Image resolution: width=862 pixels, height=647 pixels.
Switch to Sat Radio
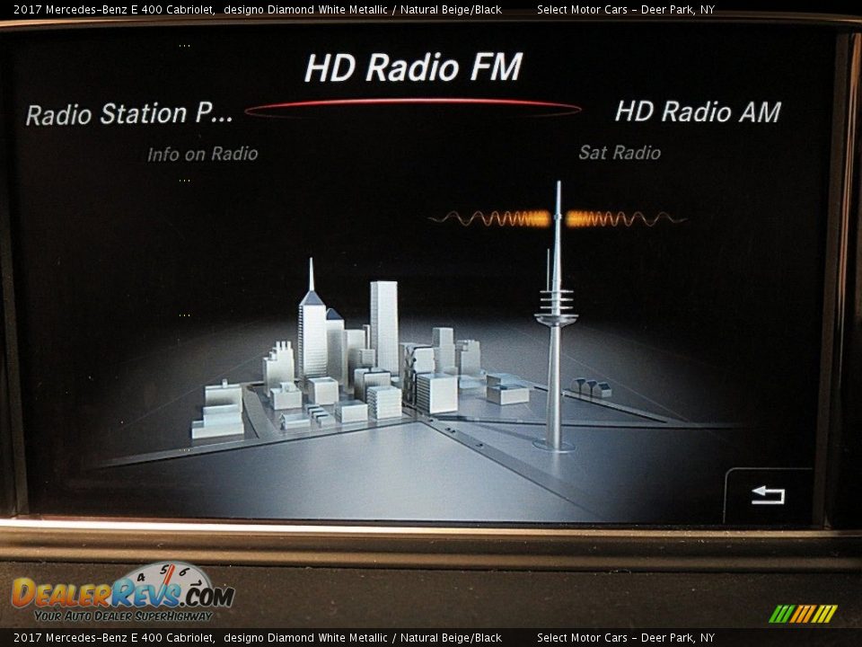(620, 153)
